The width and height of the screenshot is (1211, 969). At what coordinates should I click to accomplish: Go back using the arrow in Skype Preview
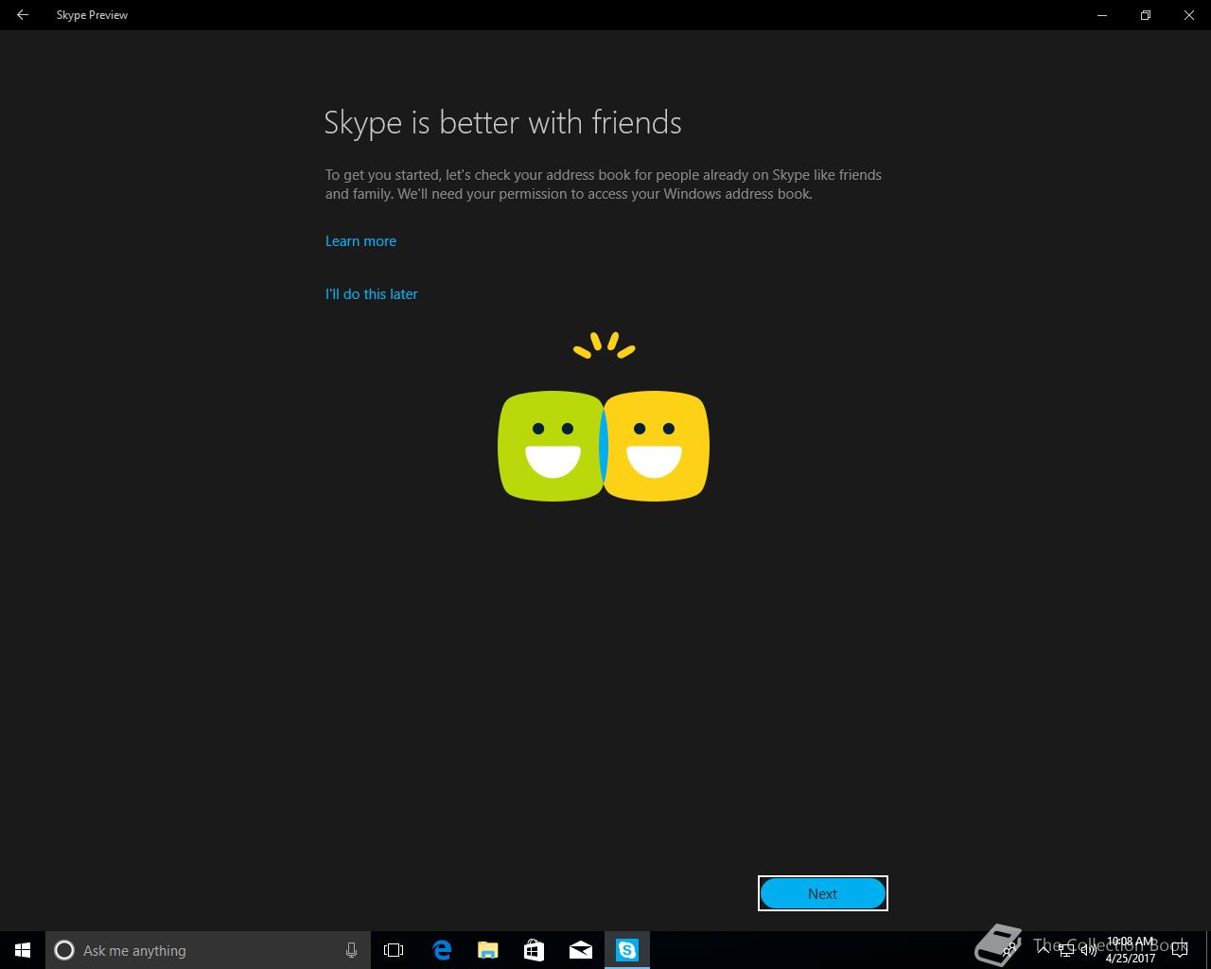[x=22, y=15]
